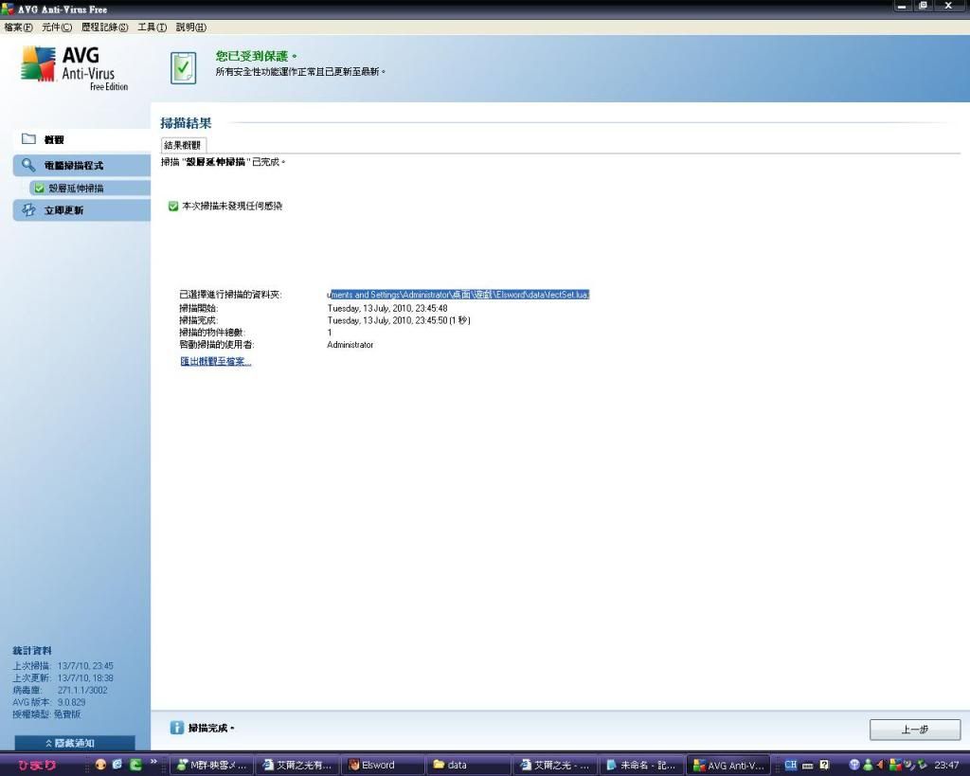
Task: Expand the quick launch overflow chevron
Action: click(x=154, y=762)
